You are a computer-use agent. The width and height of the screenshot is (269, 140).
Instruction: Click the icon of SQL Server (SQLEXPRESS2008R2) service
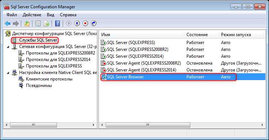103,49
